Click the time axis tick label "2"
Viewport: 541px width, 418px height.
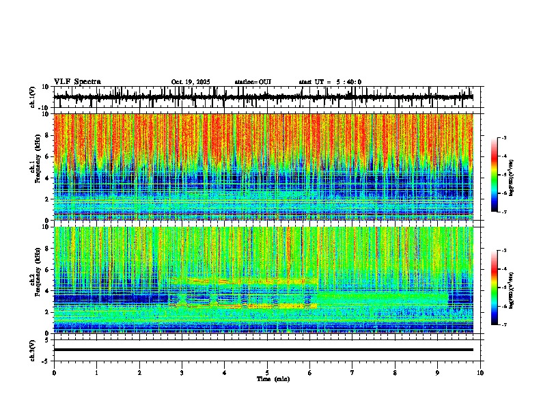tap(139, 373)
